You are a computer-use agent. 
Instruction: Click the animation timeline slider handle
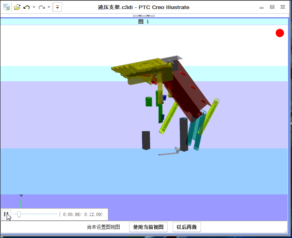[x=19, y=214]
